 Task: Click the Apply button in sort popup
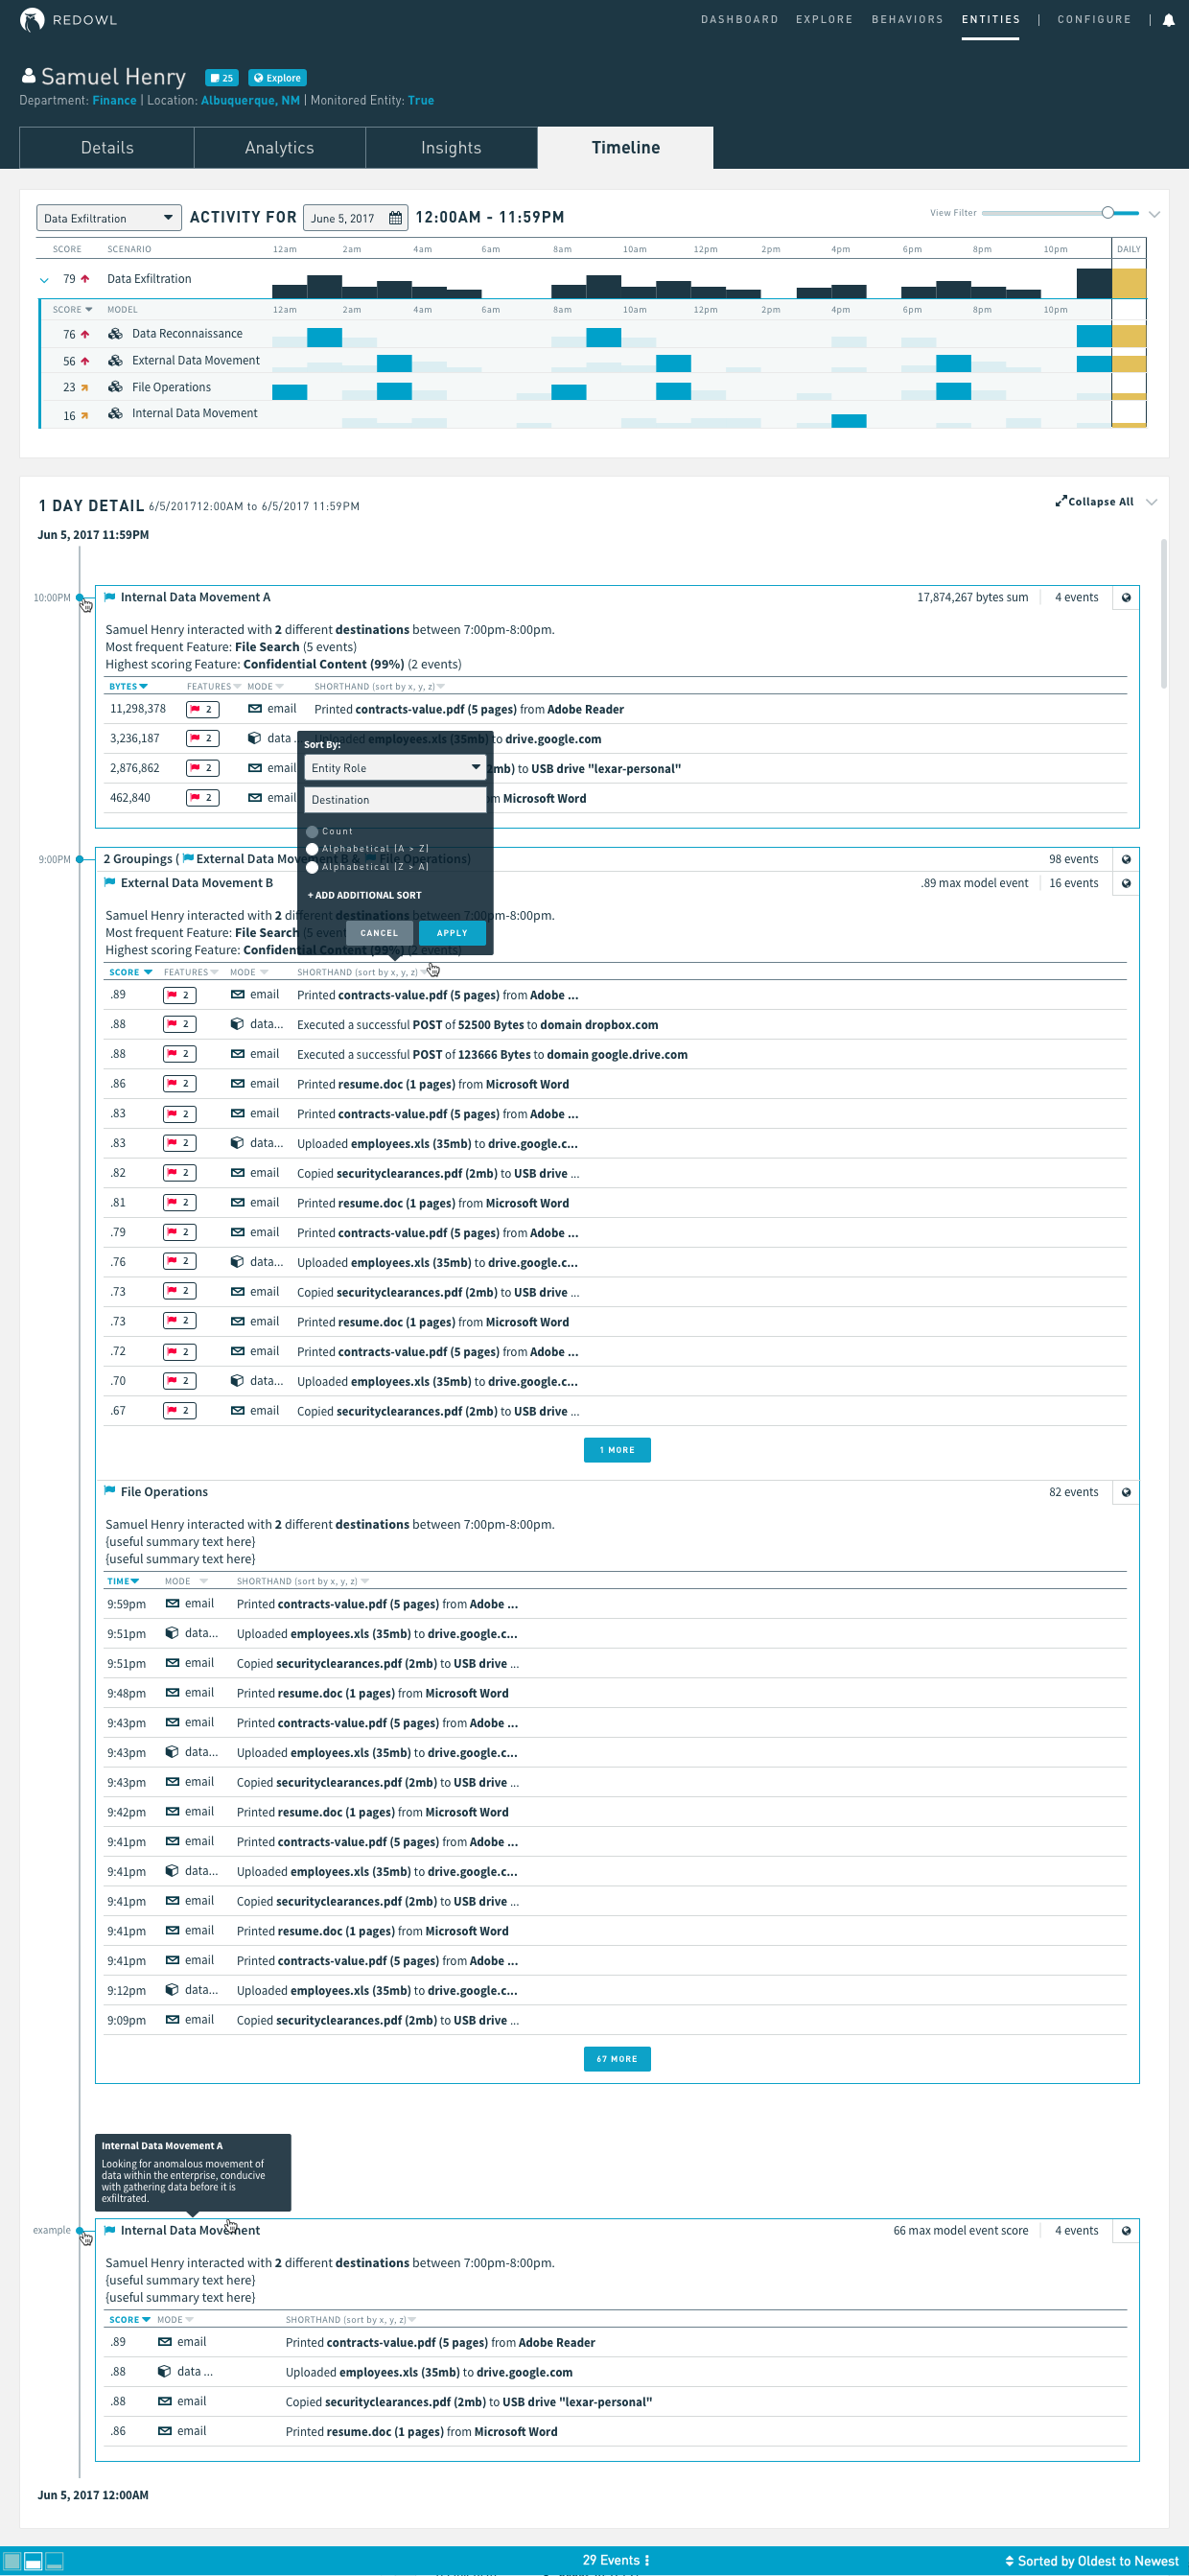click(452, 933)
